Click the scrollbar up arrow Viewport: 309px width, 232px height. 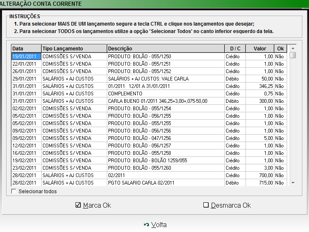(x=293, y=48)
